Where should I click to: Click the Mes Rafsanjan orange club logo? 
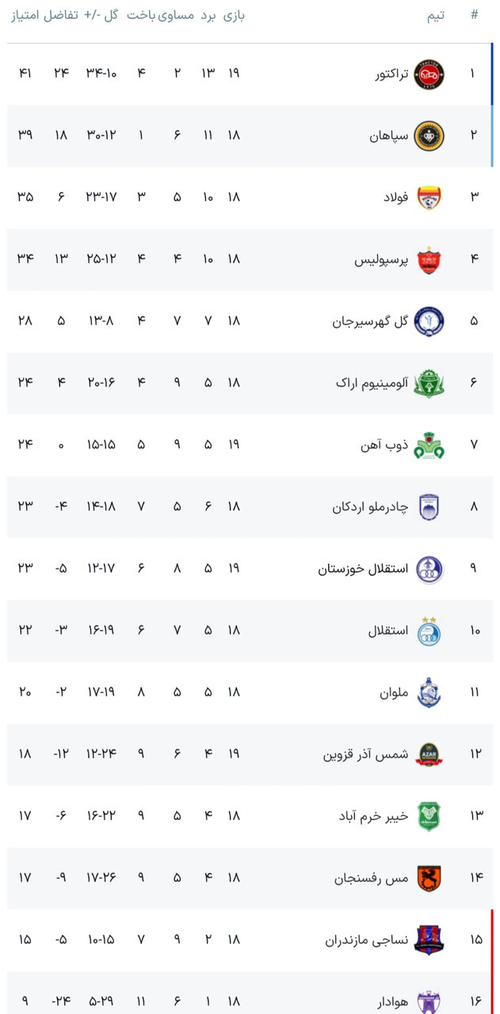point(429,878)
